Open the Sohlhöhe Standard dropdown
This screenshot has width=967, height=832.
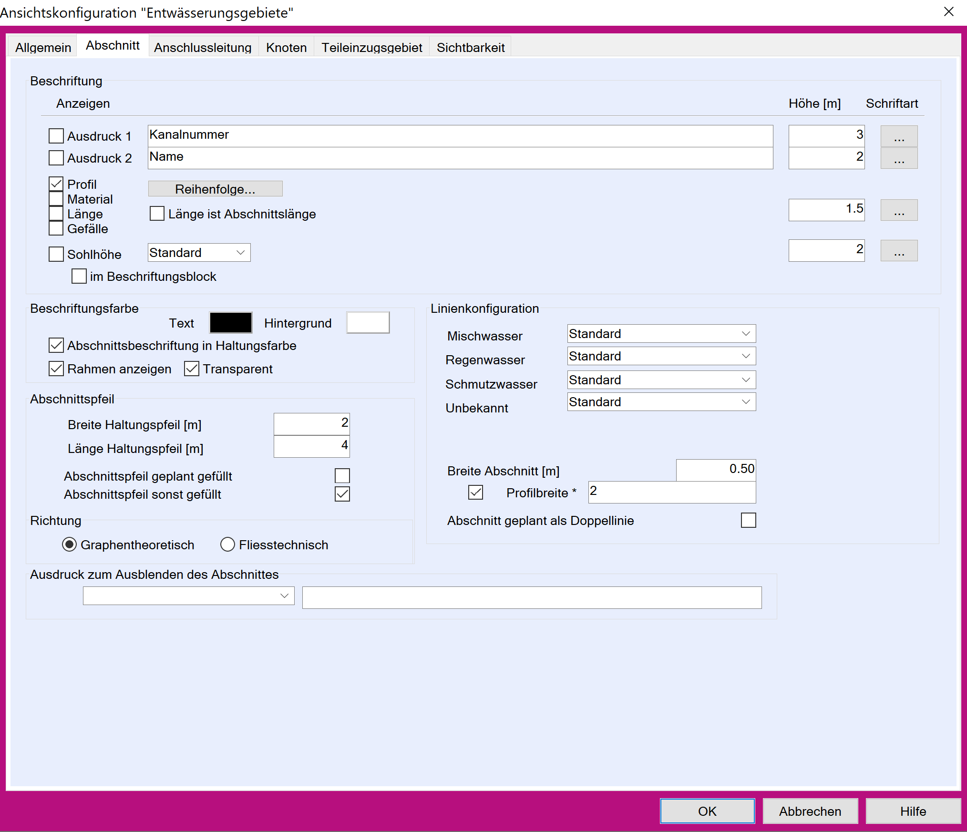(x=199, y=253)
